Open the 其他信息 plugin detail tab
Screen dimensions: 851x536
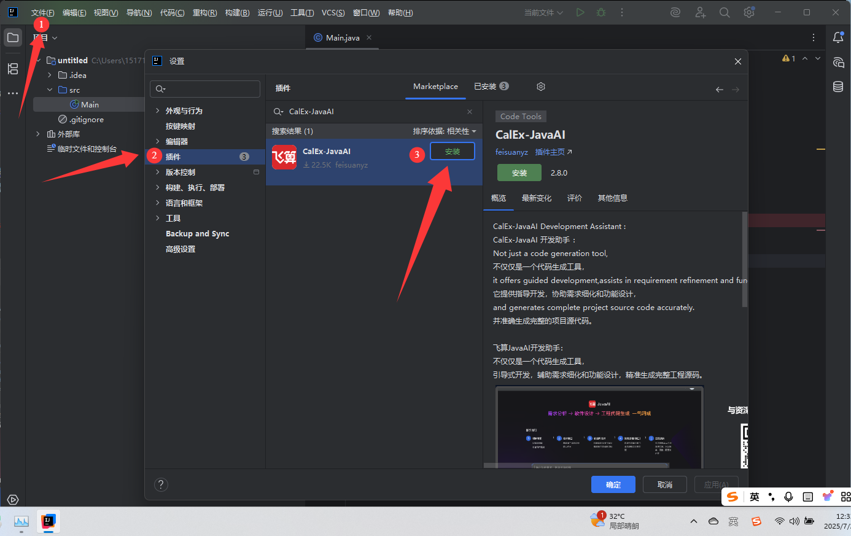click(613, 198)
